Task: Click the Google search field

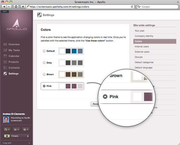Action: [157, 7]
